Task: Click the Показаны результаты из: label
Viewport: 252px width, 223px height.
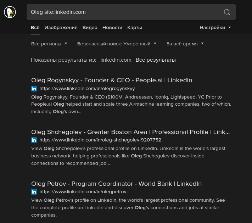Action: 63,60
